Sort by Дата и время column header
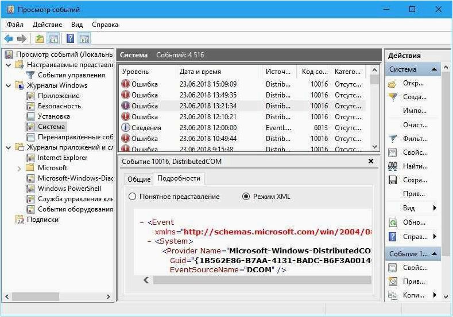The height and width of the screenshot is (317, 453). (x=219, y=72)
